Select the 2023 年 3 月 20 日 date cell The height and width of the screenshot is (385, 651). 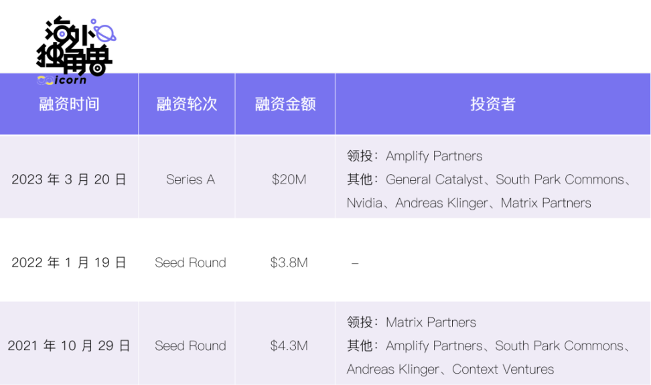pyautogui.click(x=69, y=179)
